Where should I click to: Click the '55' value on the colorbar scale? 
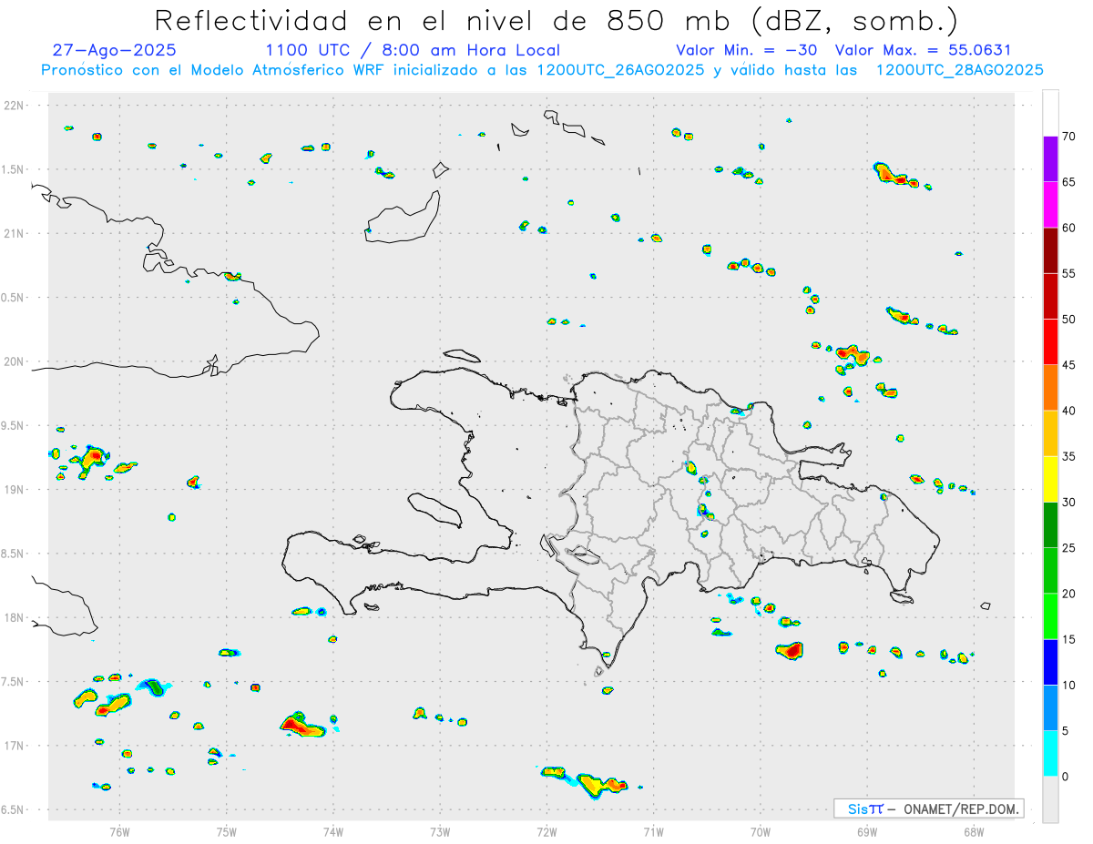click(x=1069, y=273)
